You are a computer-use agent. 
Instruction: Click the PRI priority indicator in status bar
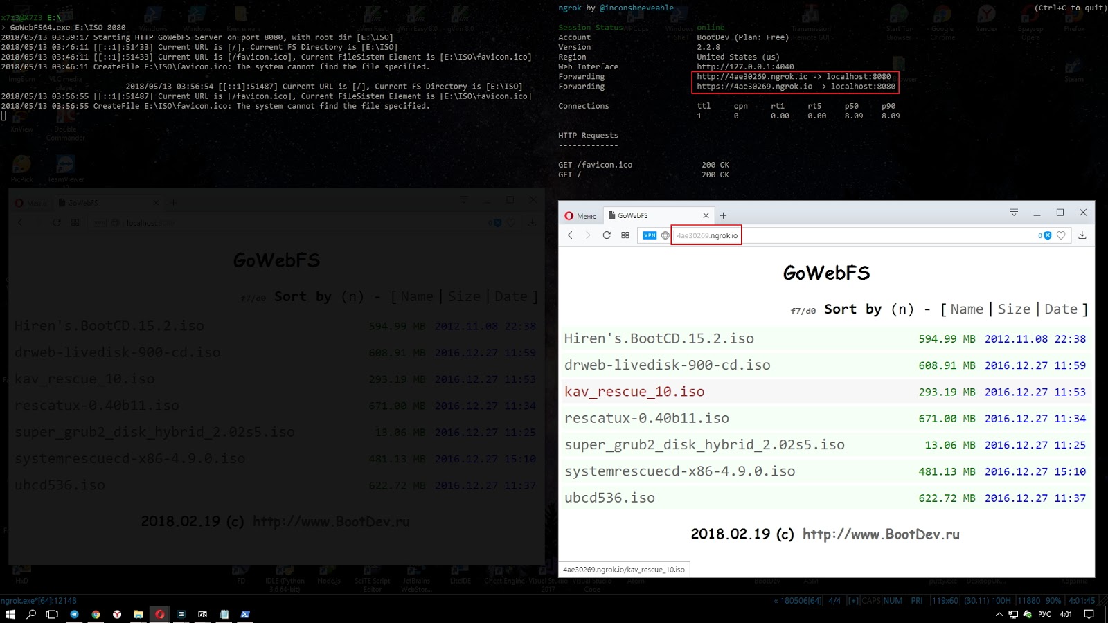click(x=917, y=601)
